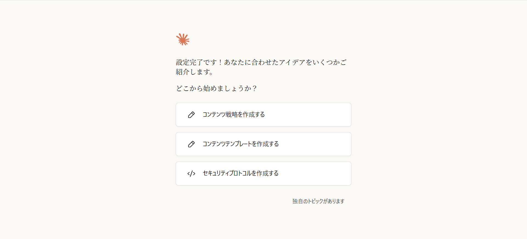The width and height of the screenshot is (527, 239).
Task: Click pencil icon beside コンテンツ戦略を作成する
Action: coord(191,115)
